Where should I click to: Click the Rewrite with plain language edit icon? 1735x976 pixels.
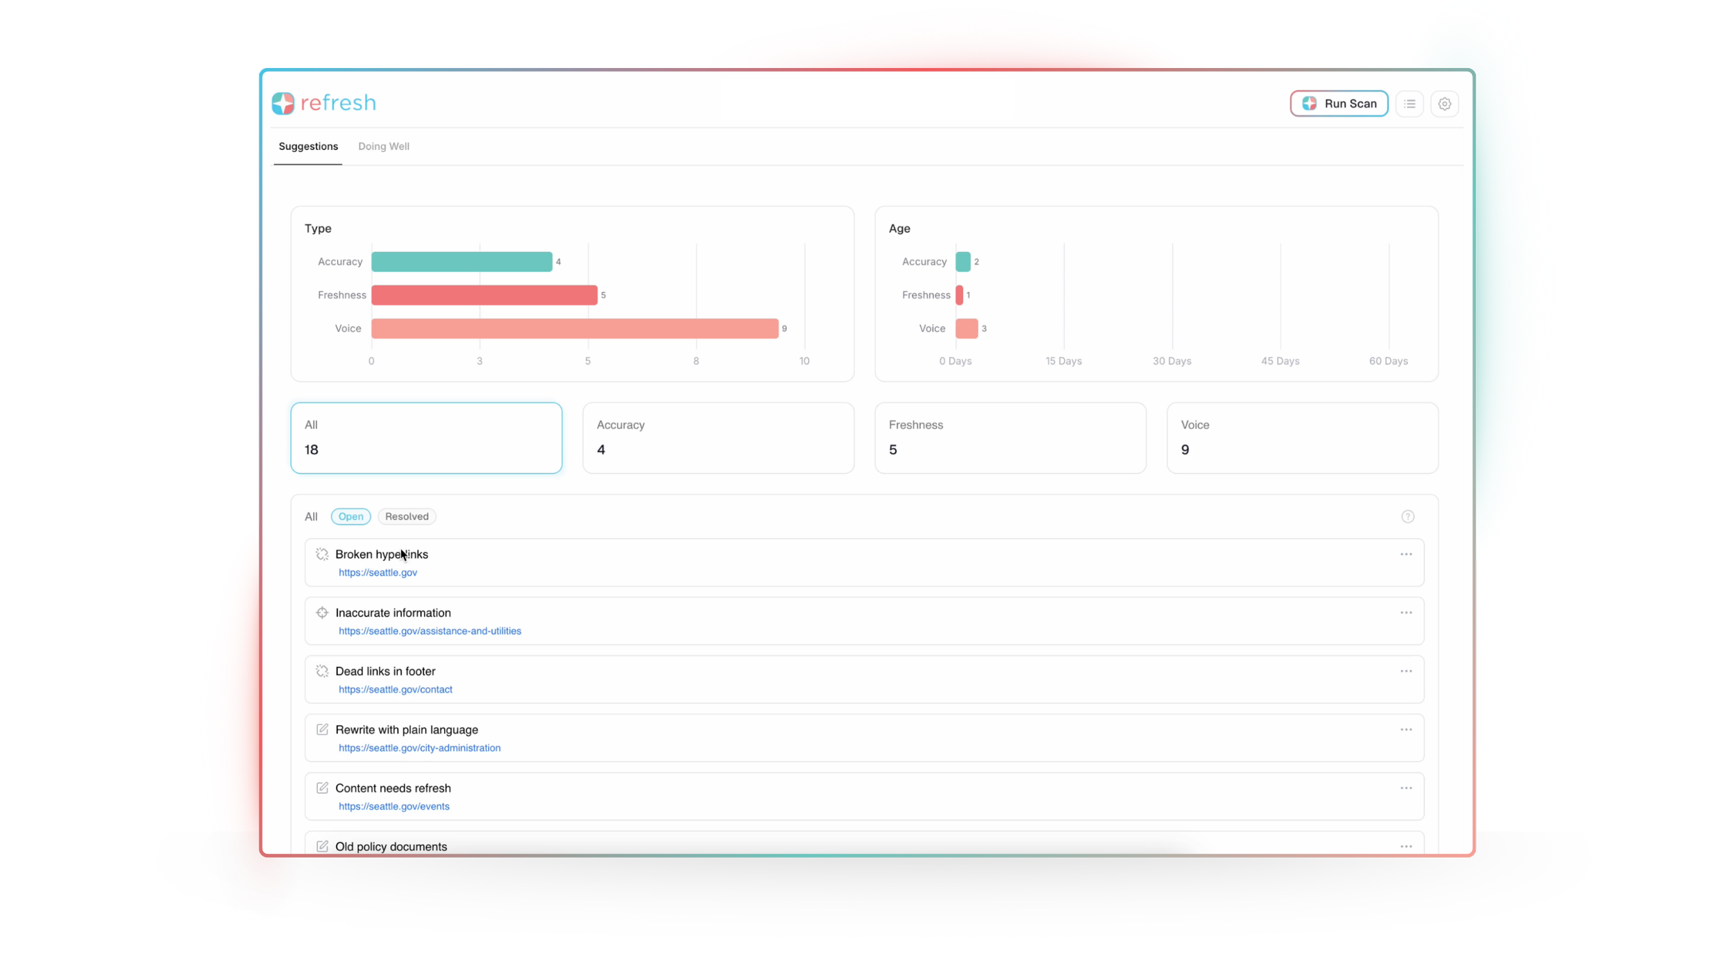tap(322, 729)
